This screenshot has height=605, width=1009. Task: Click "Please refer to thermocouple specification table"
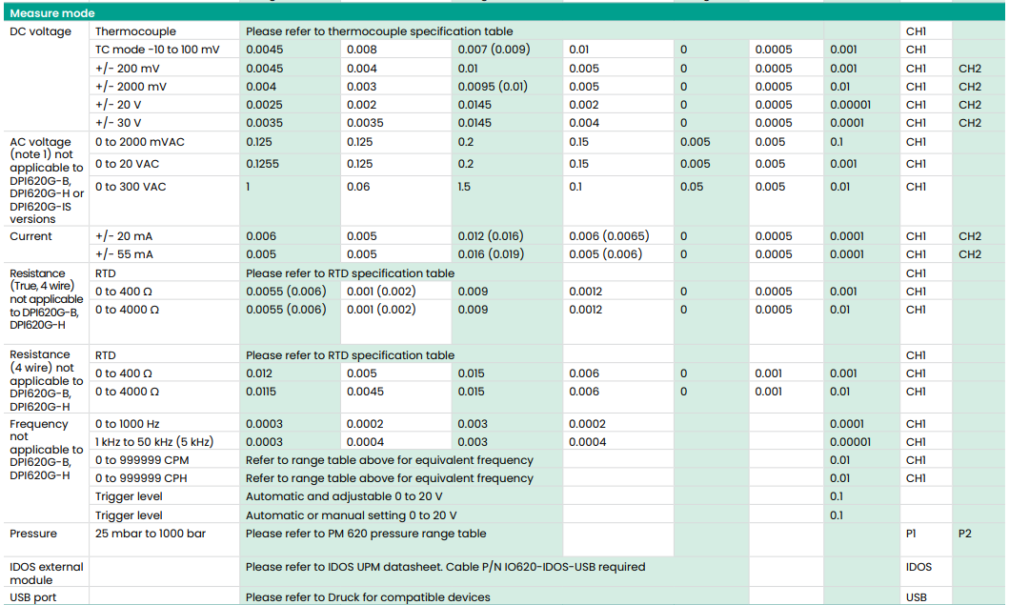click(379, 30)
